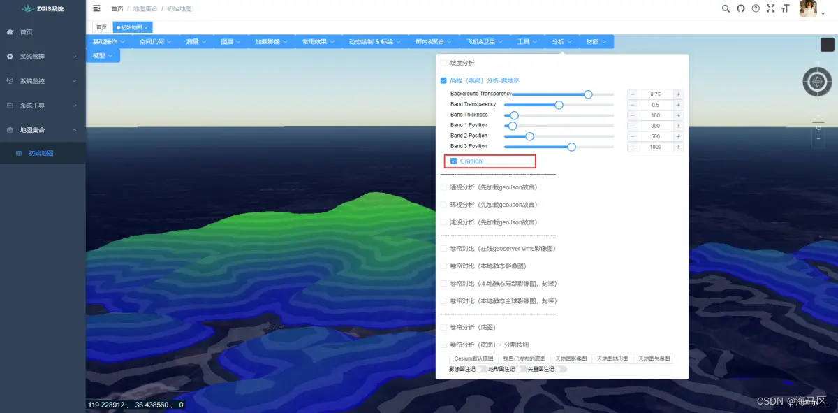Open the 加载影像 menu
This screenshot has width=838, height=413.
point(268,41)
